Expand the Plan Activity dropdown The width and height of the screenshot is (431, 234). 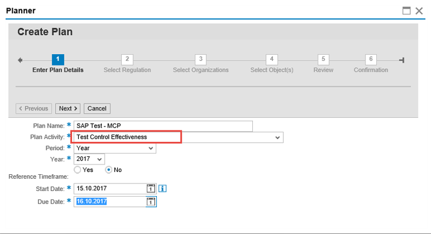coord(278,137)
